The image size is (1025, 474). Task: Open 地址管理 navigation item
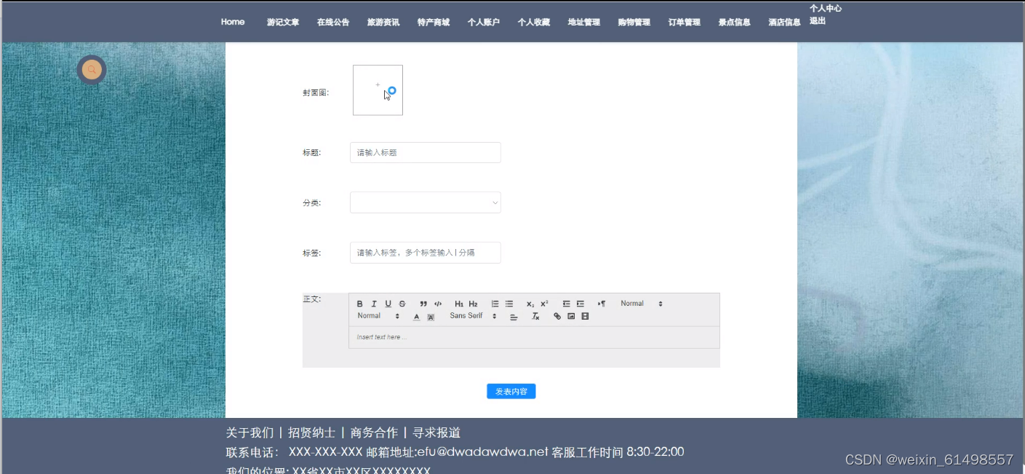[584, 23]
